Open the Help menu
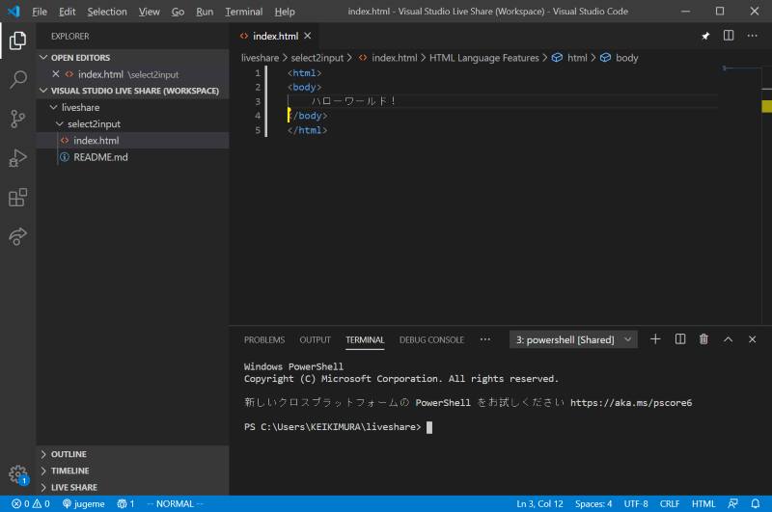 click(285, 12)
